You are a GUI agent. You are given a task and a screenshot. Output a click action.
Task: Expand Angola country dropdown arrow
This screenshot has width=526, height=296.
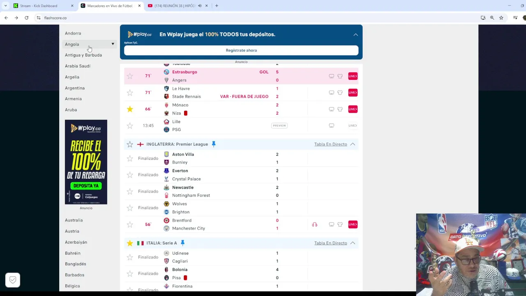click(113, 44)
